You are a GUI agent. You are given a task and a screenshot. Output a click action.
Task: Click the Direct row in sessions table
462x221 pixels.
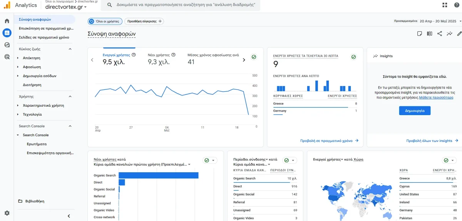265,186
